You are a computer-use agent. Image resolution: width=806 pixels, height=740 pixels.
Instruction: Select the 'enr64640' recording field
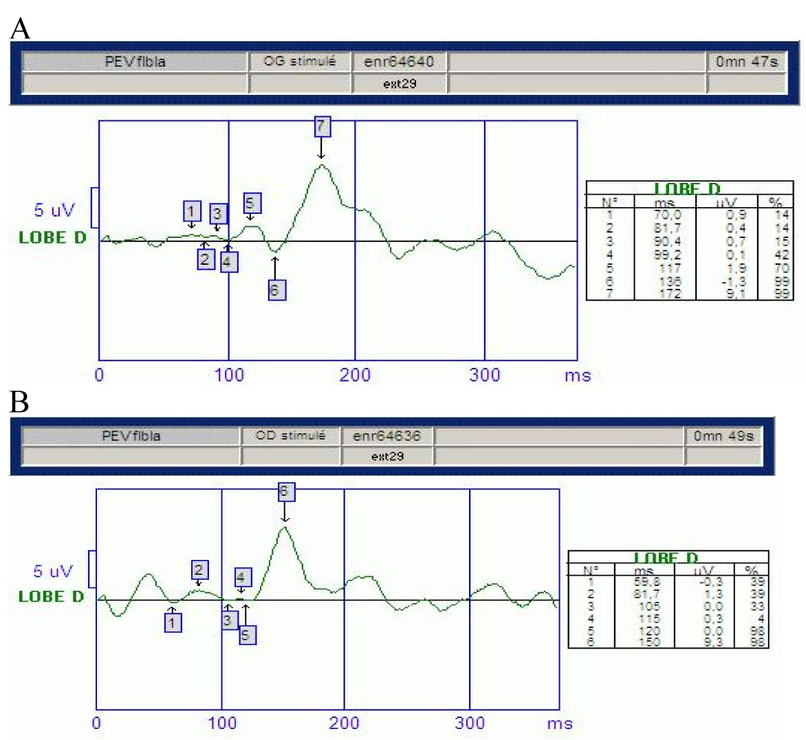point(400,62)
